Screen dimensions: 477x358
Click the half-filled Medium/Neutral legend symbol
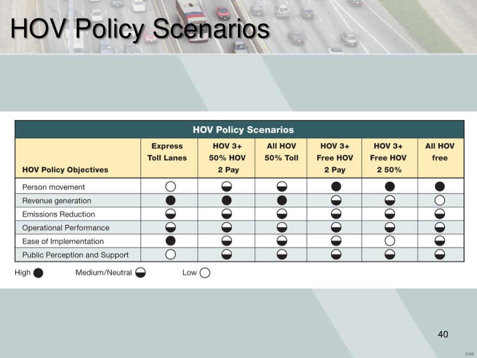tap(141, 273)
